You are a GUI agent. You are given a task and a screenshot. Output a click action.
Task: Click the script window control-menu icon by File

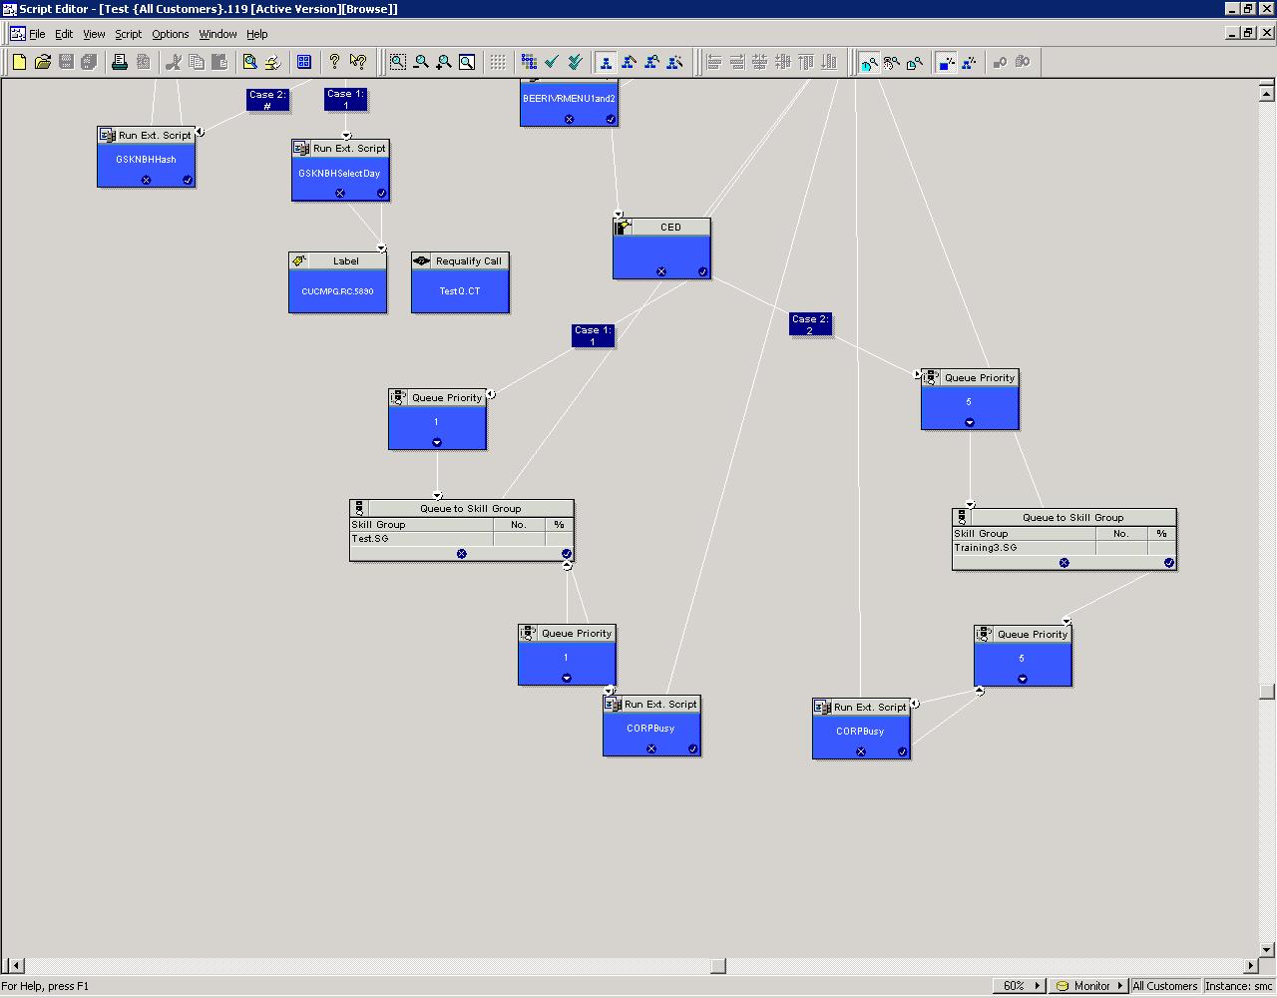pos(17,34)
